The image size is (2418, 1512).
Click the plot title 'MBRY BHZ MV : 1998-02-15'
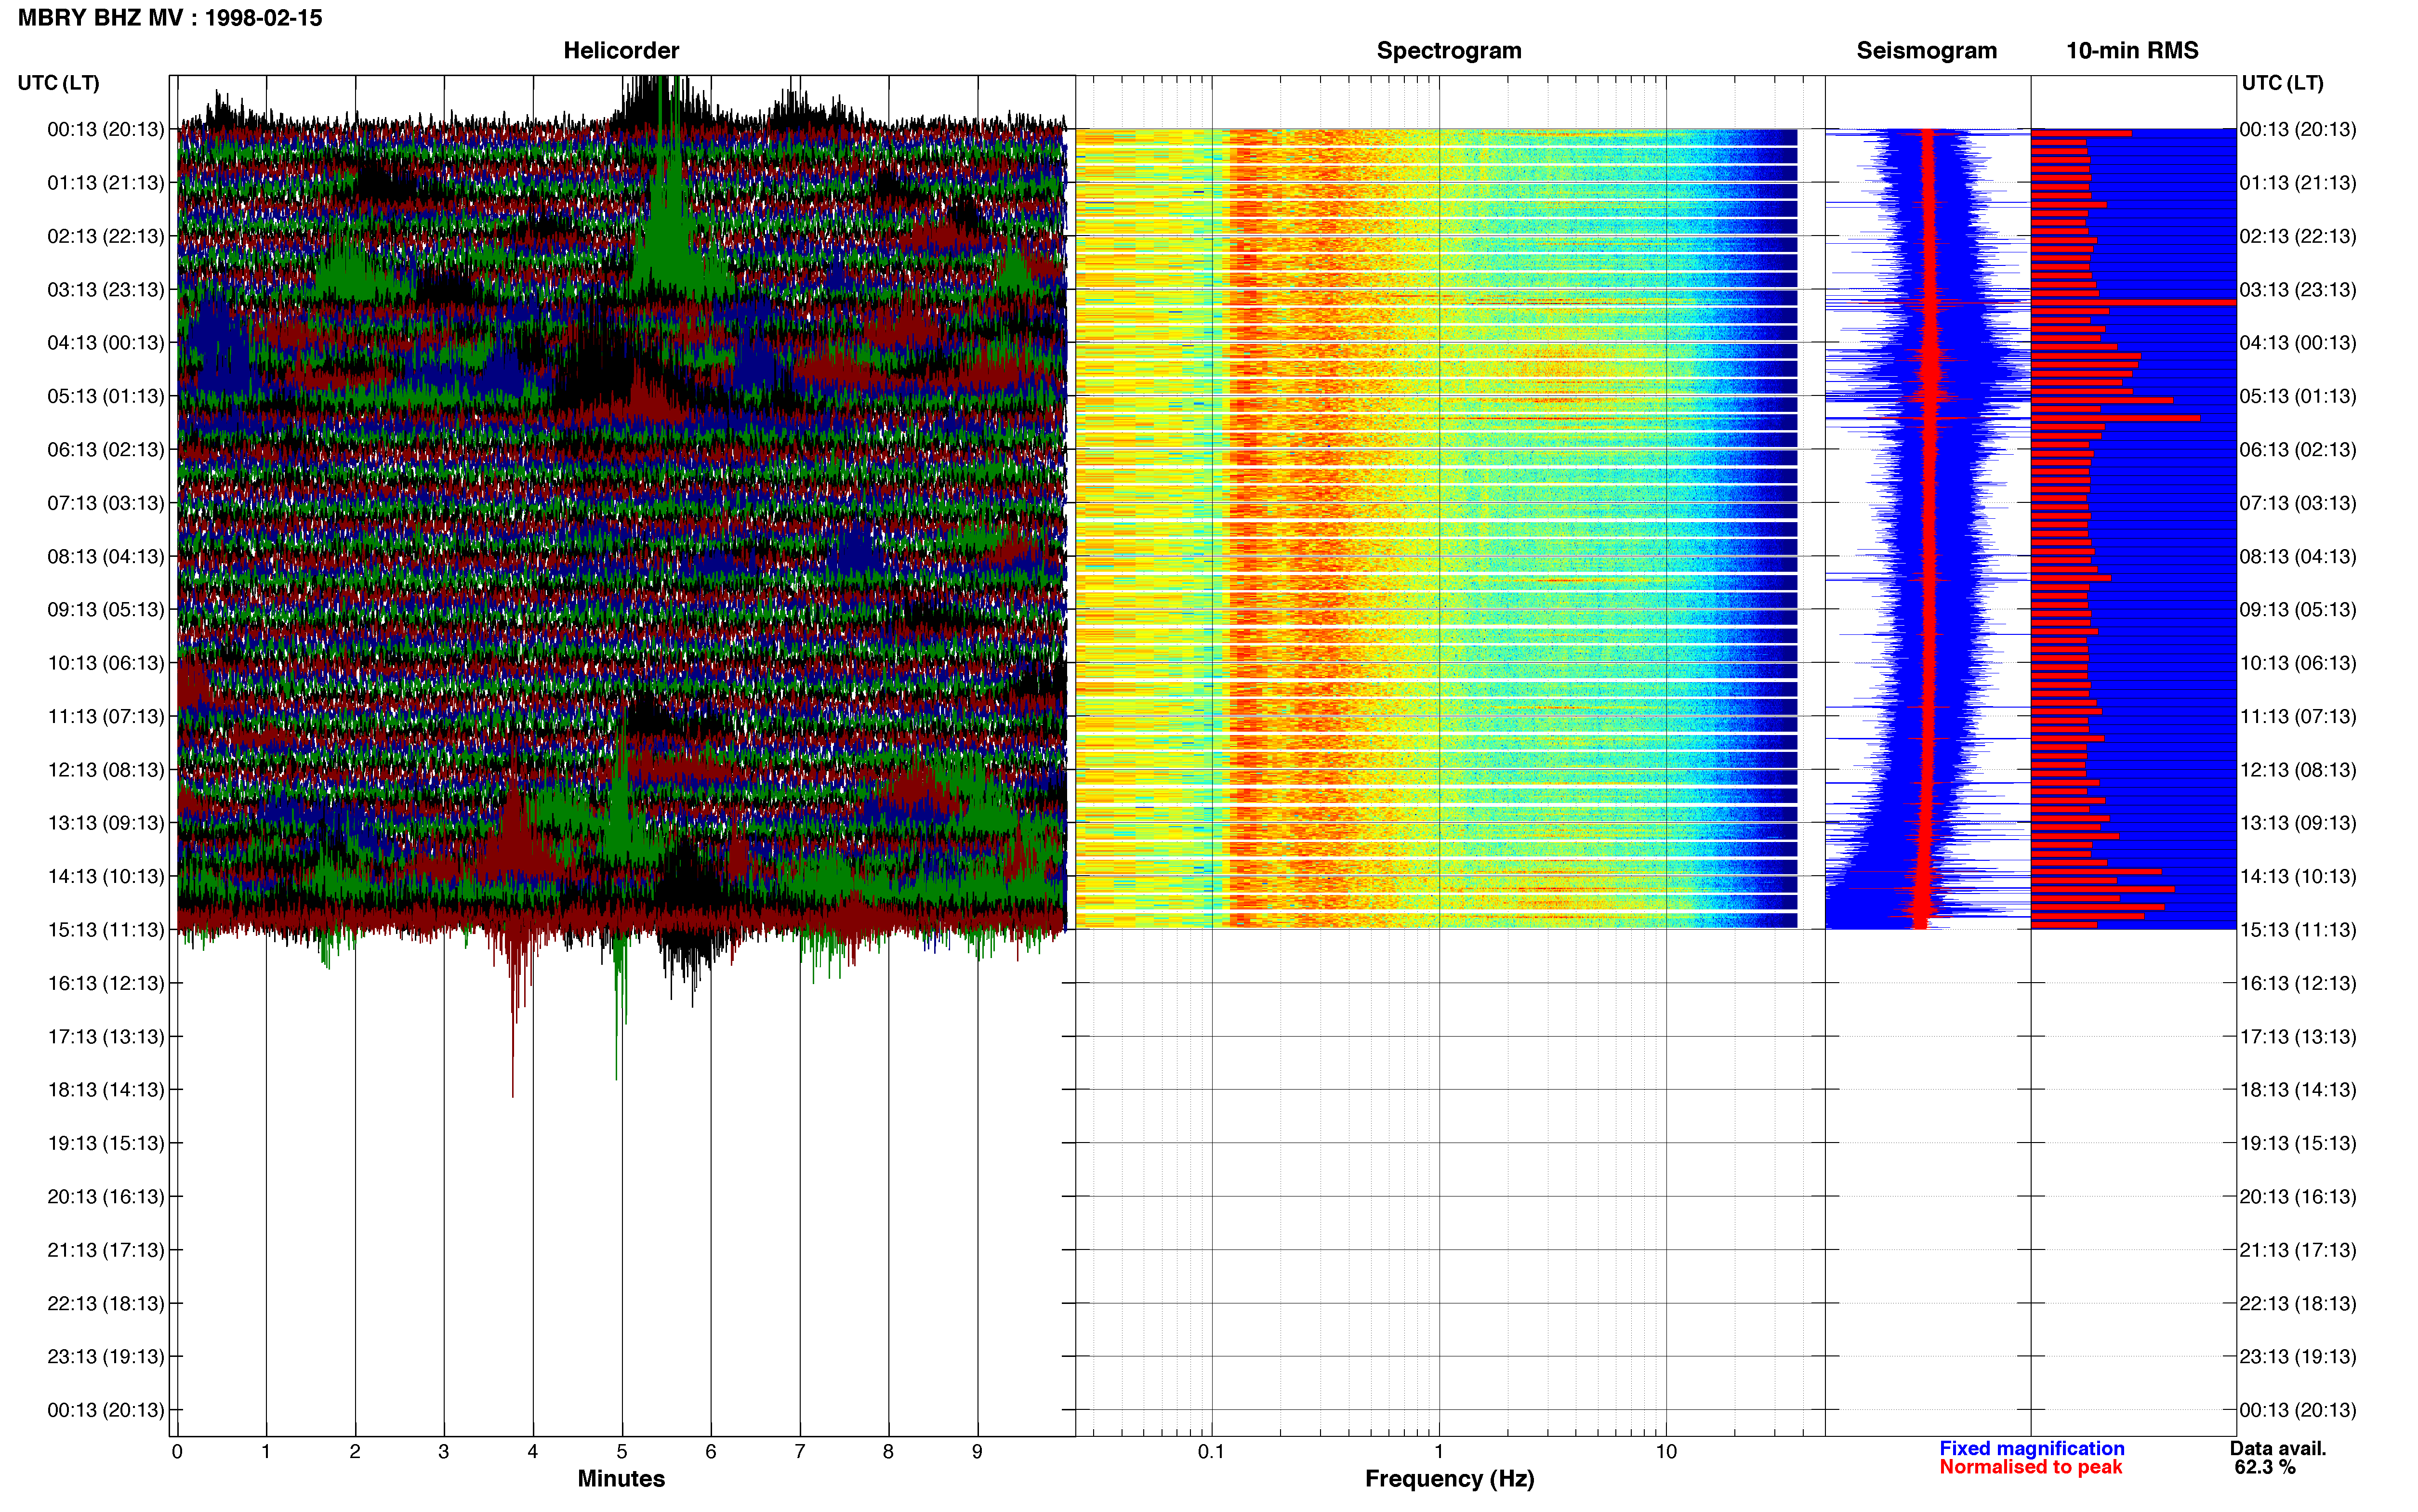pos(170,18)
